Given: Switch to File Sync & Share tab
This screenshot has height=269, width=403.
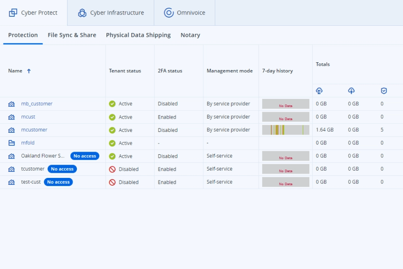Looking at the screenshot, I should point(72,35).
